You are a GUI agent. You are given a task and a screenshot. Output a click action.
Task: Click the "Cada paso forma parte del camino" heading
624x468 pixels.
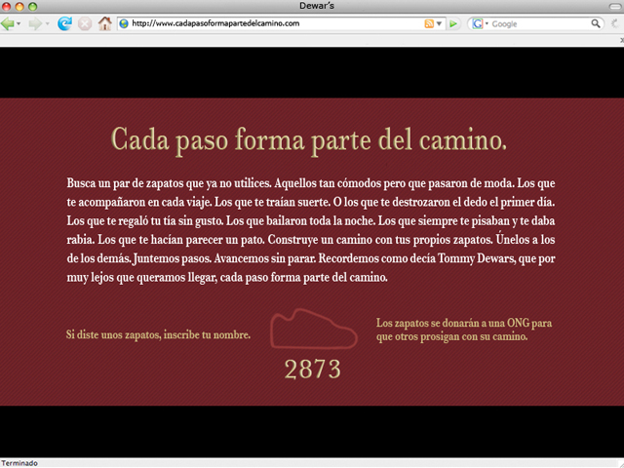coord(310,139)
